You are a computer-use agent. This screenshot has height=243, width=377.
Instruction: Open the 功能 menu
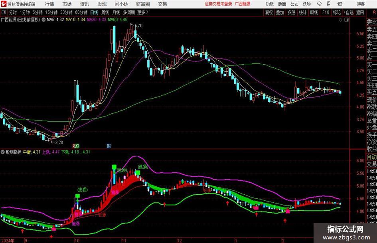[x=270, y=4]
